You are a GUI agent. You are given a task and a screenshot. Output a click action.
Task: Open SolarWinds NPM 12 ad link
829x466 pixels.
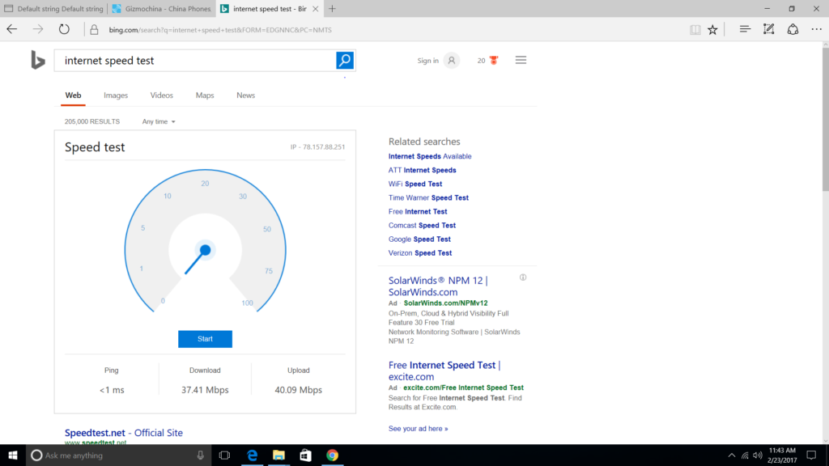[x=438, y=286]
